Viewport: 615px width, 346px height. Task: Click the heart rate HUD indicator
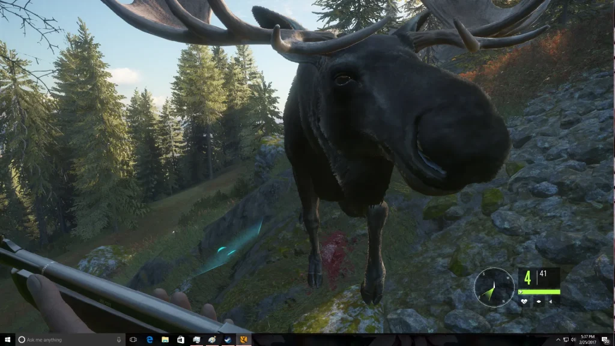tap(524, 302)
